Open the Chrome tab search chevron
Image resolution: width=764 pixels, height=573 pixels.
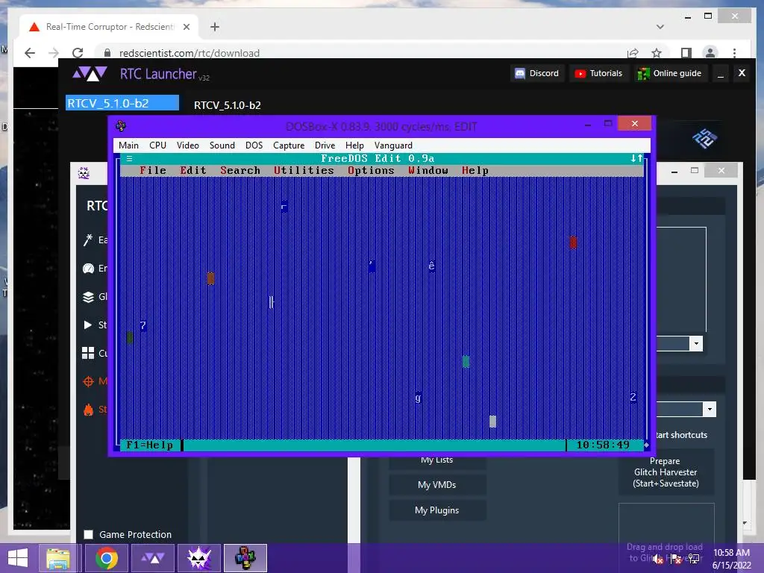pos(660,27)
